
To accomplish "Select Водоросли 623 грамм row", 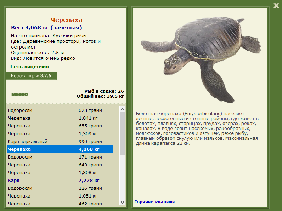I will pos(60,110).
